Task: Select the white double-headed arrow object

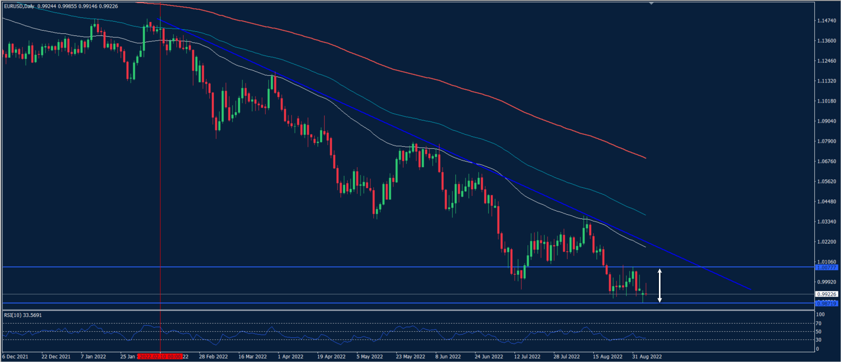Action: coord(659,285)
